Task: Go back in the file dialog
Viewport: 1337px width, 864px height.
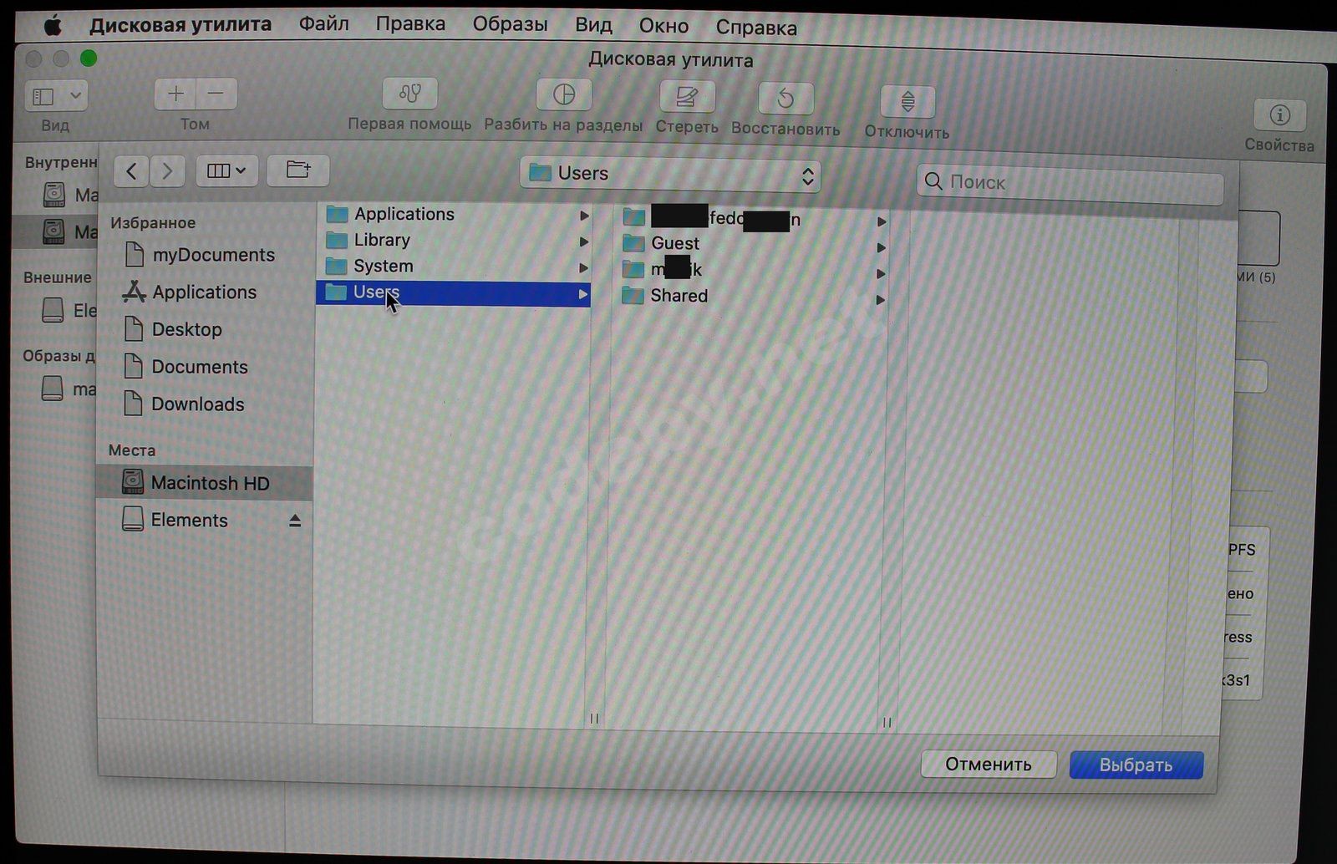Action: 131,171
